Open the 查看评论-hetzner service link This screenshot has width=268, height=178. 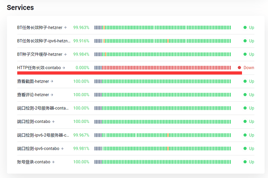[x=33, y=95]
